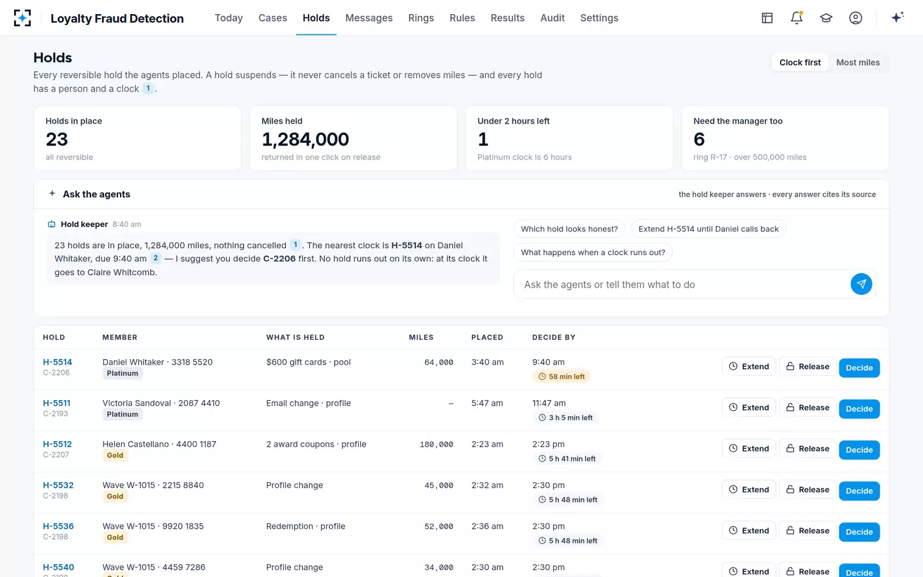Screen dimensions: 923x577
Task: Open hold link H-5532
Action: tap(58, 485)
